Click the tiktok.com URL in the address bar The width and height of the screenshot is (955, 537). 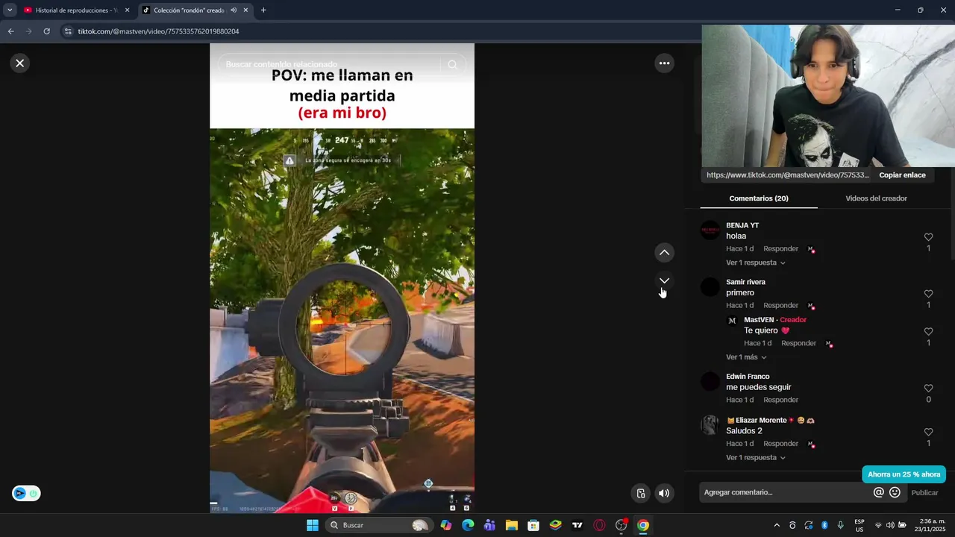point(158,31)
